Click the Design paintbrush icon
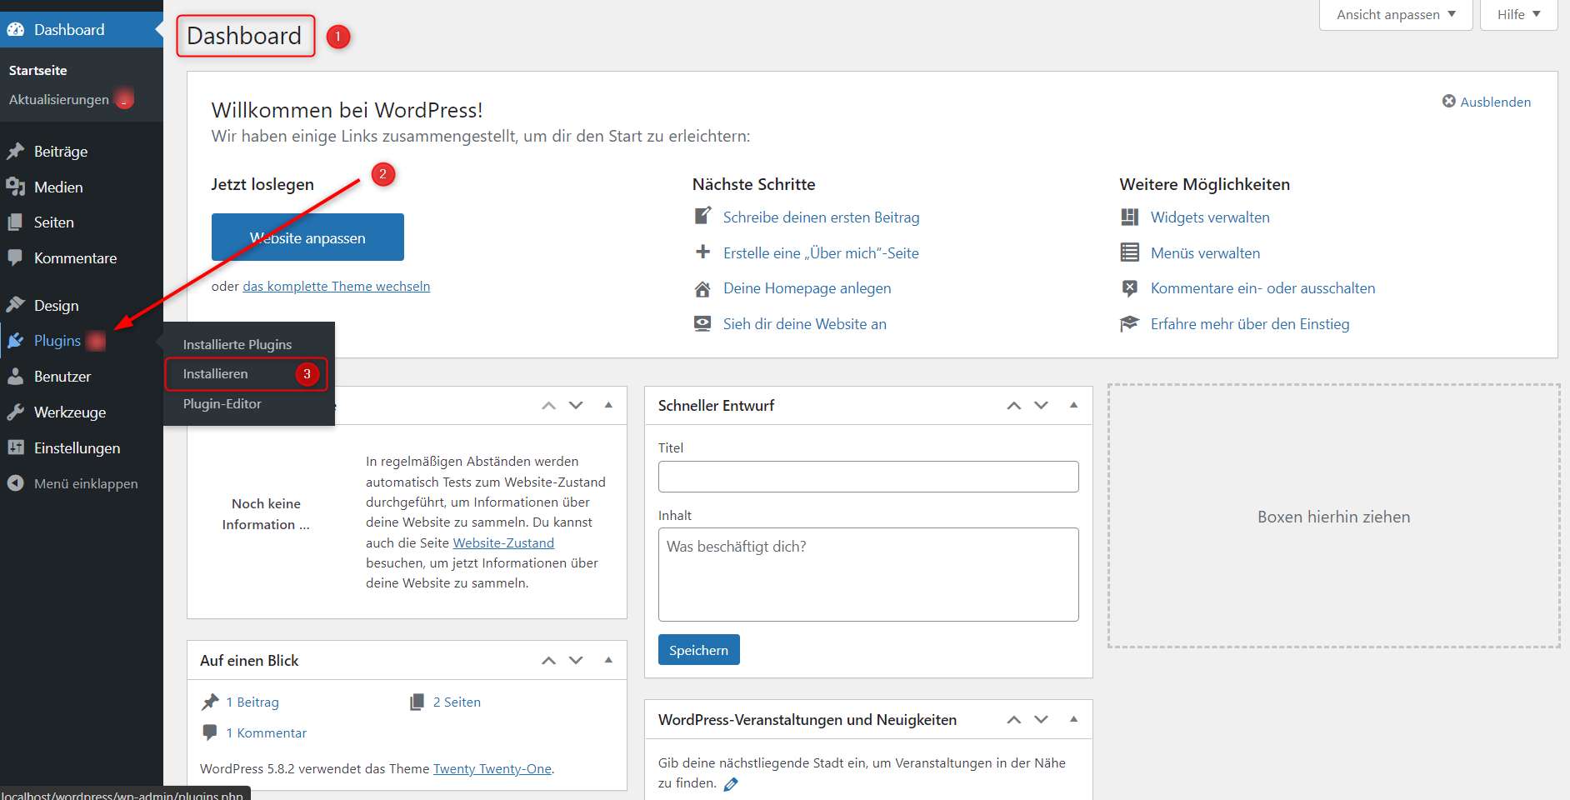Viewport: 1570px width, 800px height. coord(16,306)
